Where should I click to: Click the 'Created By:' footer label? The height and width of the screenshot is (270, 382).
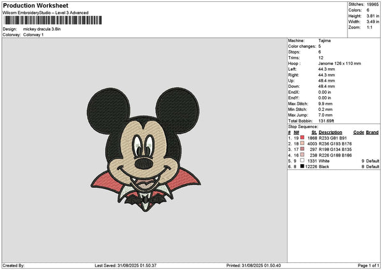pos(13,266)
